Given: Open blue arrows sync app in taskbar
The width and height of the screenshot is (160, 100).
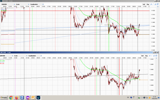Looking at the screenshot, I should click(22, 98).
